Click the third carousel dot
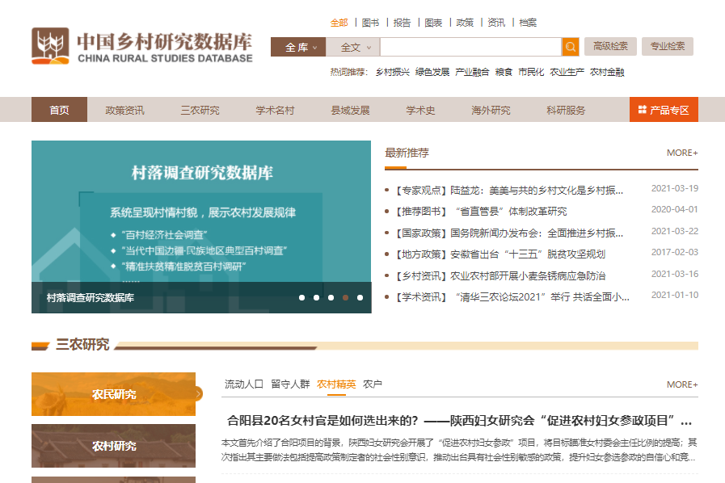725x483 pixels. pyautogui.click(x=331, y=297)
